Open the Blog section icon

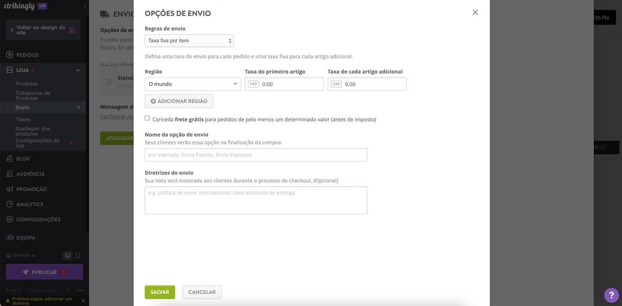[8, 158]
